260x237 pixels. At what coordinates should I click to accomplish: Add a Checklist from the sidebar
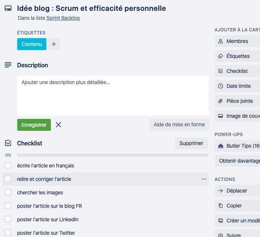[237, 71]
